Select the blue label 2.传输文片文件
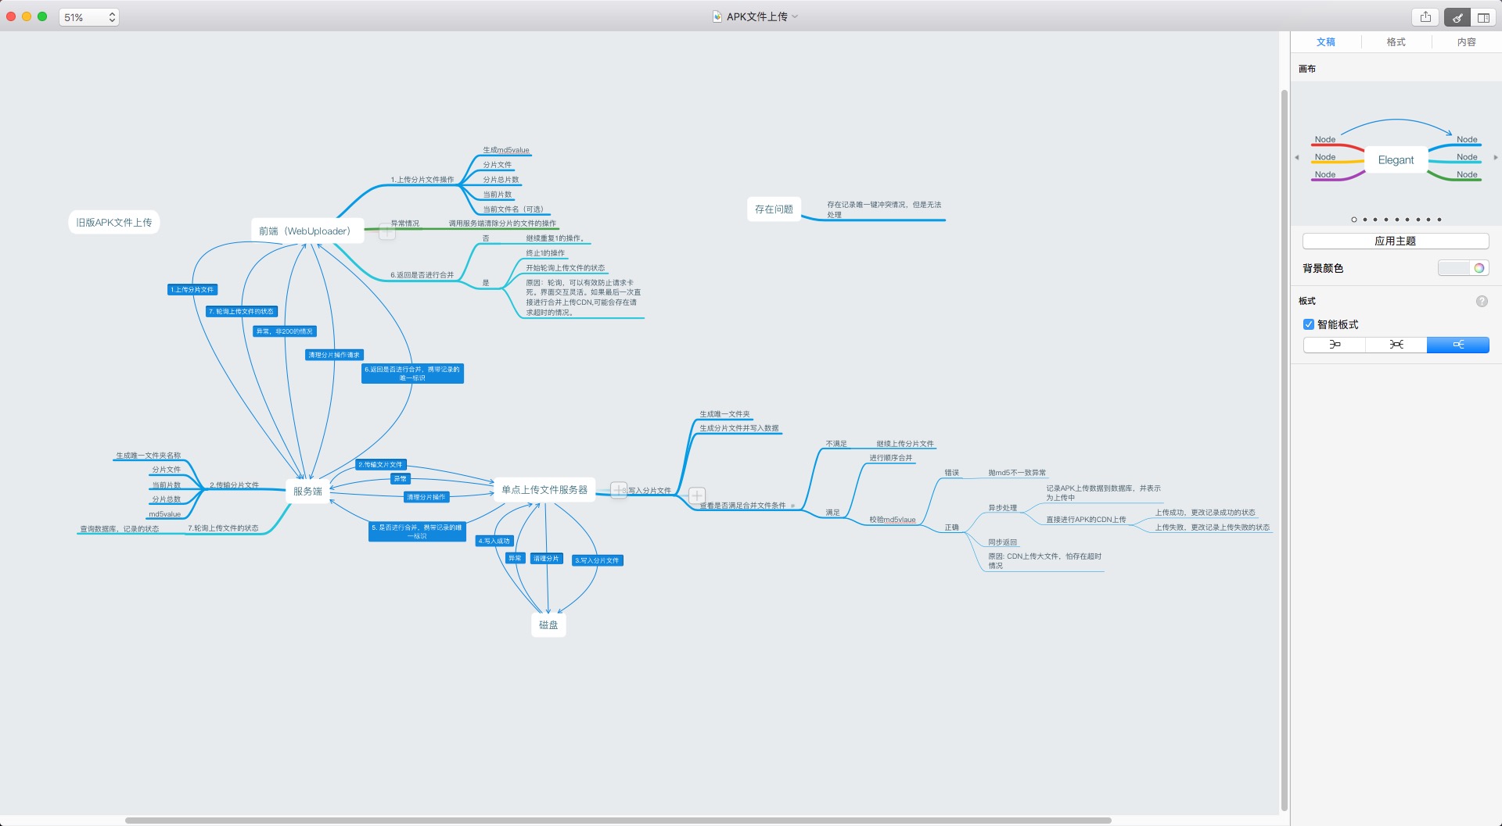1502x826 pixels. pos(381,464)
